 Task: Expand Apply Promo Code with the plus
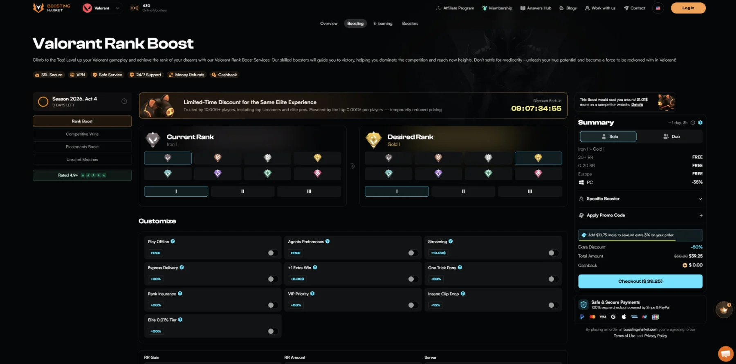tap(701, 215)
